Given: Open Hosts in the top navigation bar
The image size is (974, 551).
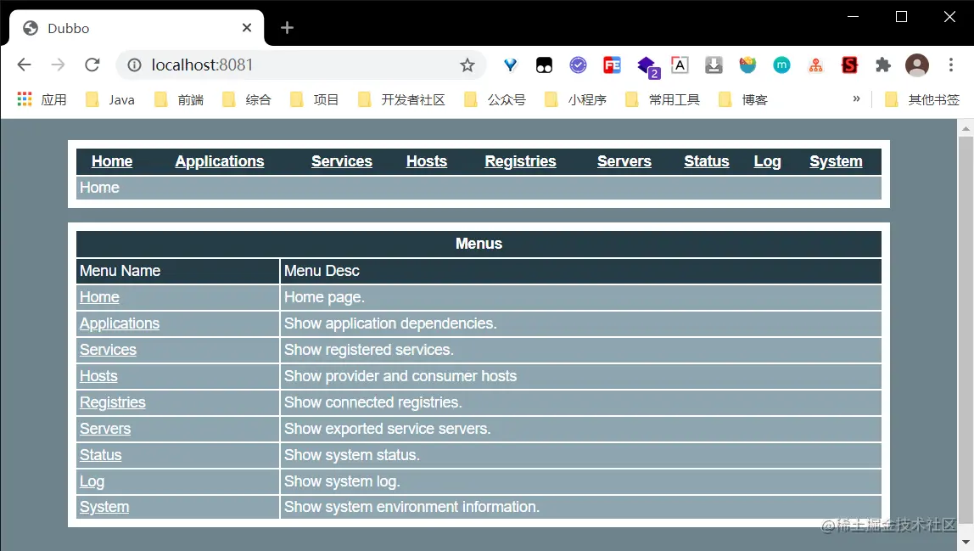Looking at the screenshot, I should click(x=427, y=161).
